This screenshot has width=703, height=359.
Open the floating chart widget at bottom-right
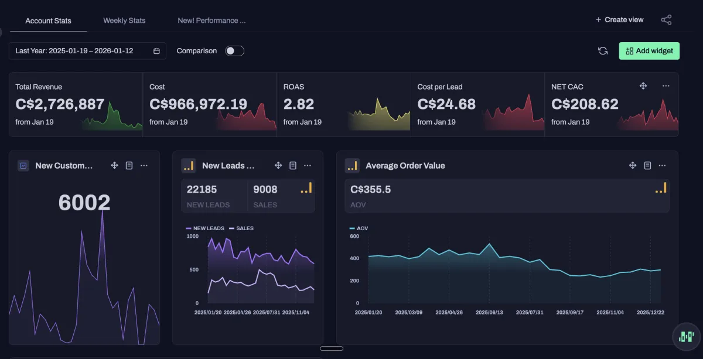click(685, 336)
